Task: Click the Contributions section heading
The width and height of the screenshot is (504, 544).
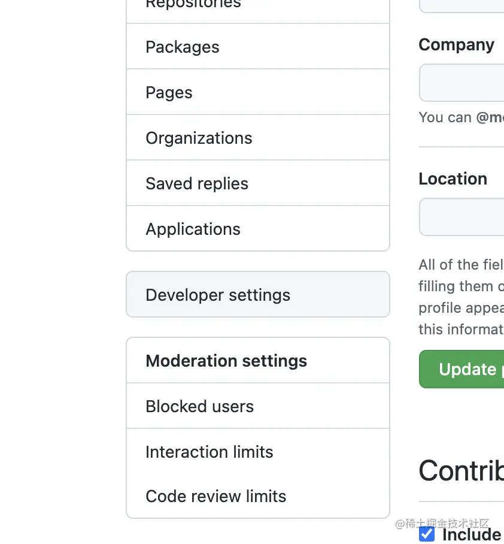Action: (x=461, y=471)
